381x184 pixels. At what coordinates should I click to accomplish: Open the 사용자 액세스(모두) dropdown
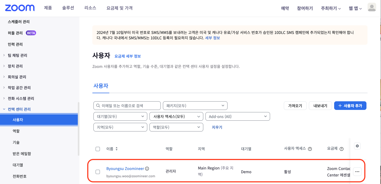pos(176,116)
